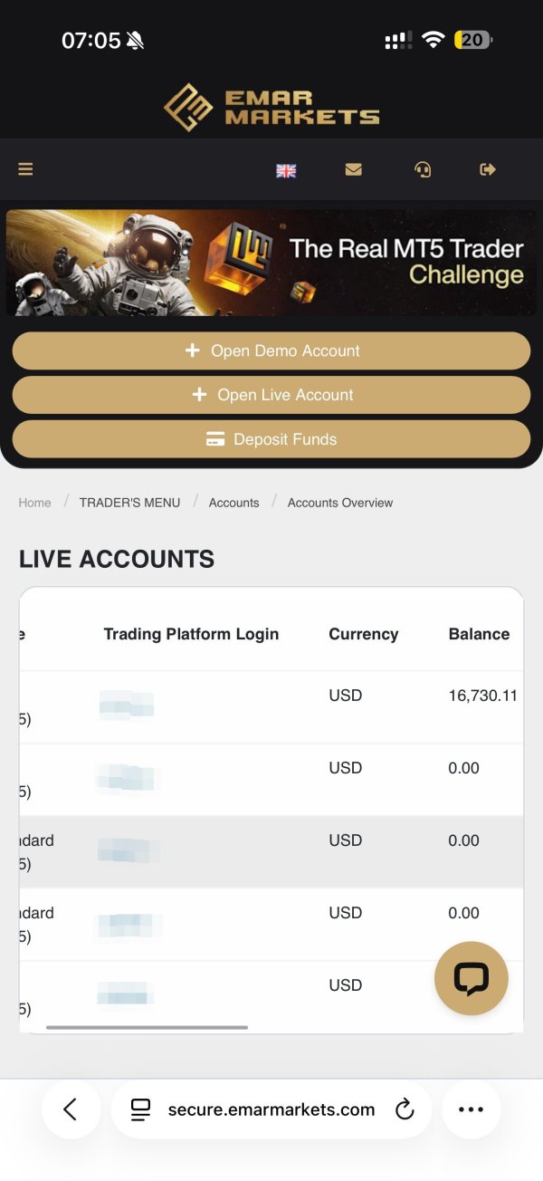Viewport: 543px width, 1181px height.
Task: Open messages via the envelope icon
Action: tap(353, 169)
